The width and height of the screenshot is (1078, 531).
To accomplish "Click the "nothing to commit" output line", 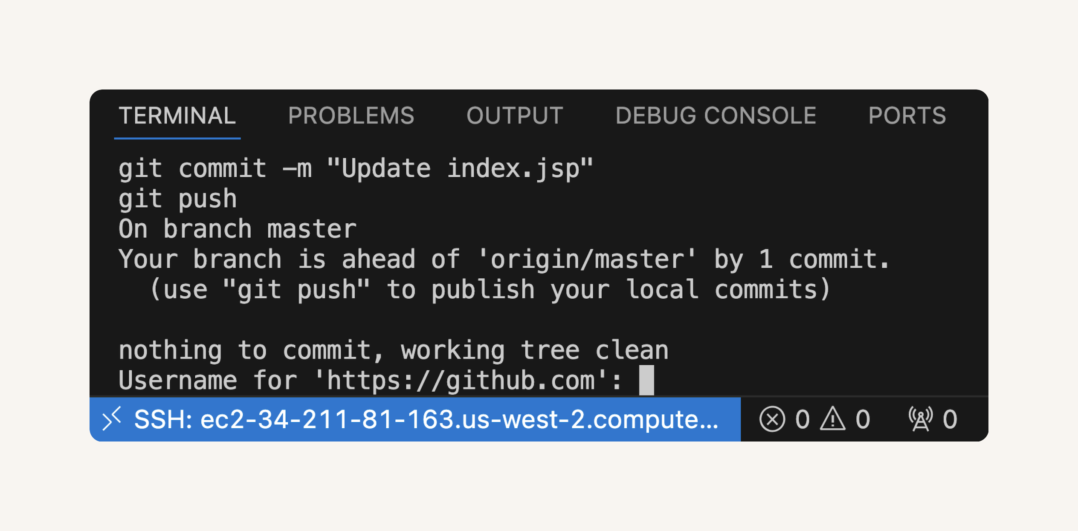I will pos(393,351).
